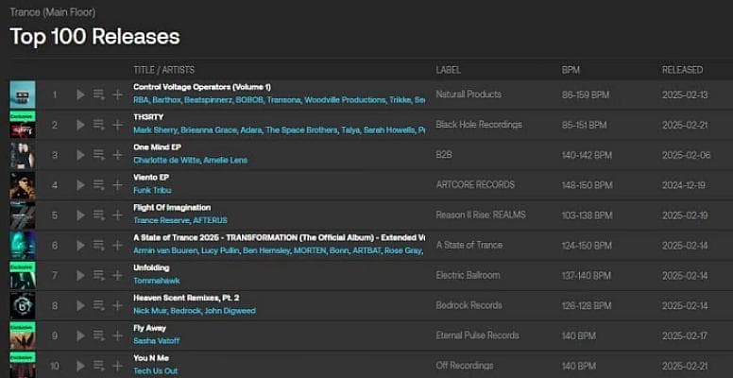Screen dimensions: 733x378
Task: Open Control Voltage Operators cover art
Action: coord(23,94)
